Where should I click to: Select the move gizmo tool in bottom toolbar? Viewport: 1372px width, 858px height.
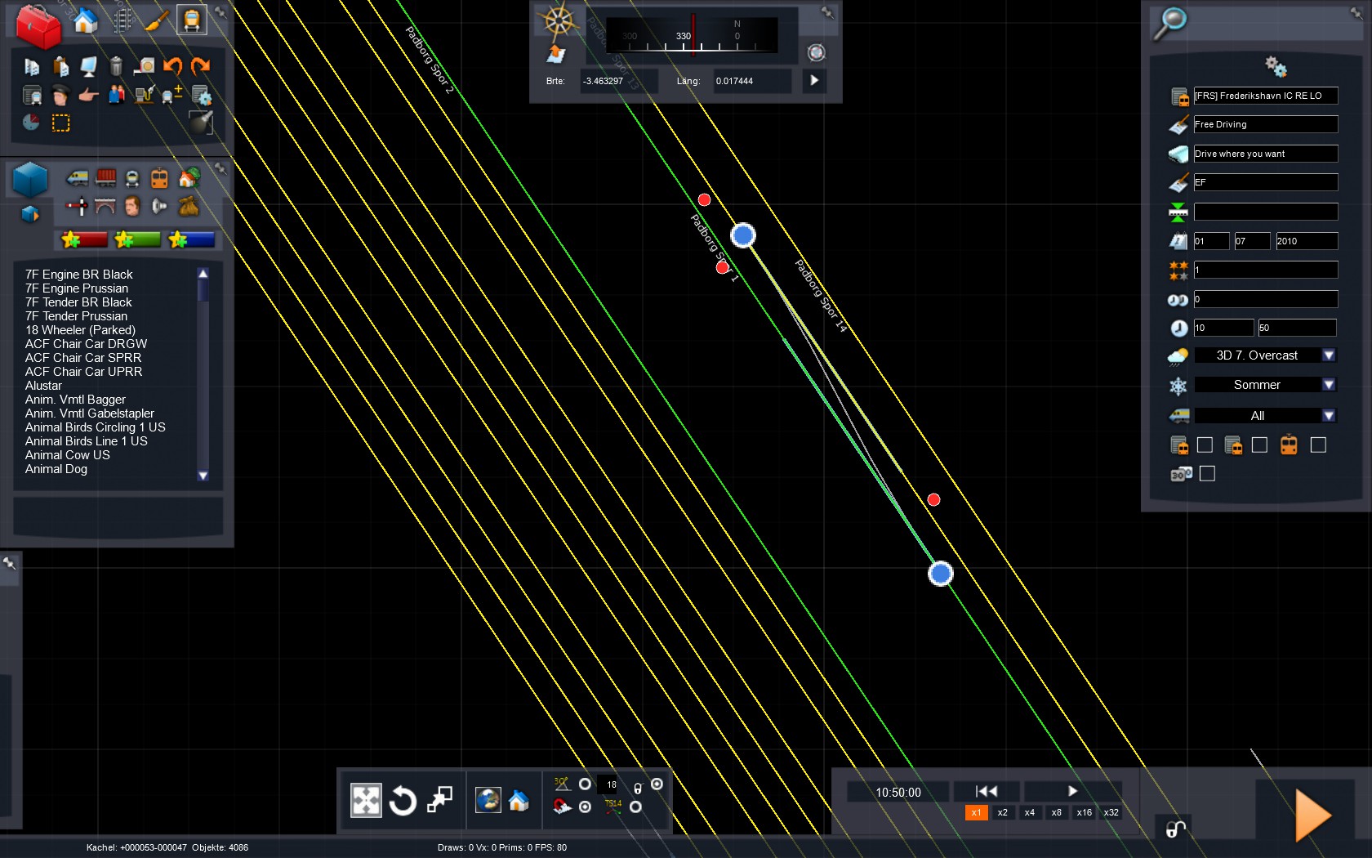(x=366, y=801)
